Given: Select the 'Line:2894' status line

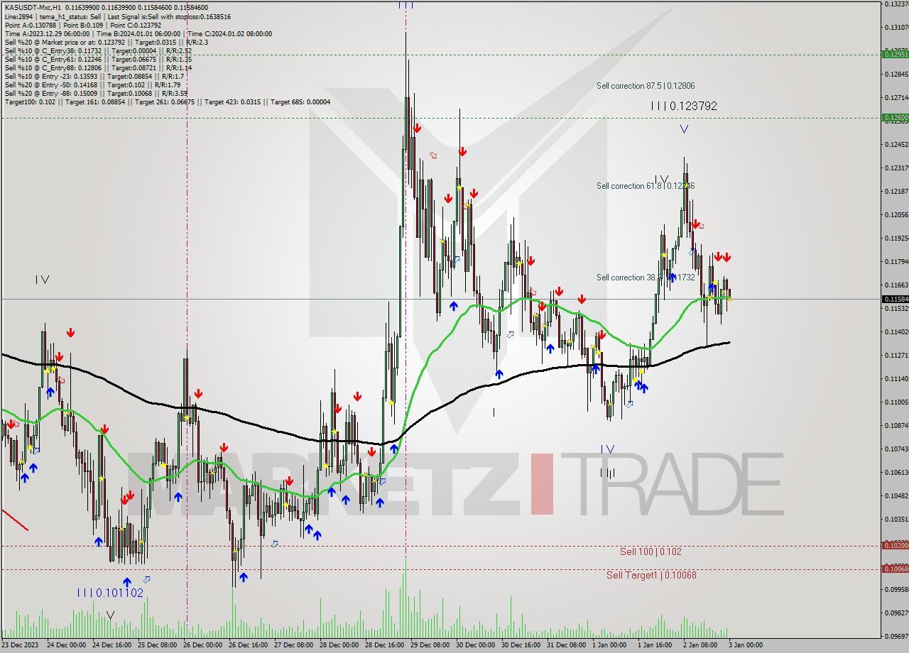Looking at the screenshot, I should 117,16.
